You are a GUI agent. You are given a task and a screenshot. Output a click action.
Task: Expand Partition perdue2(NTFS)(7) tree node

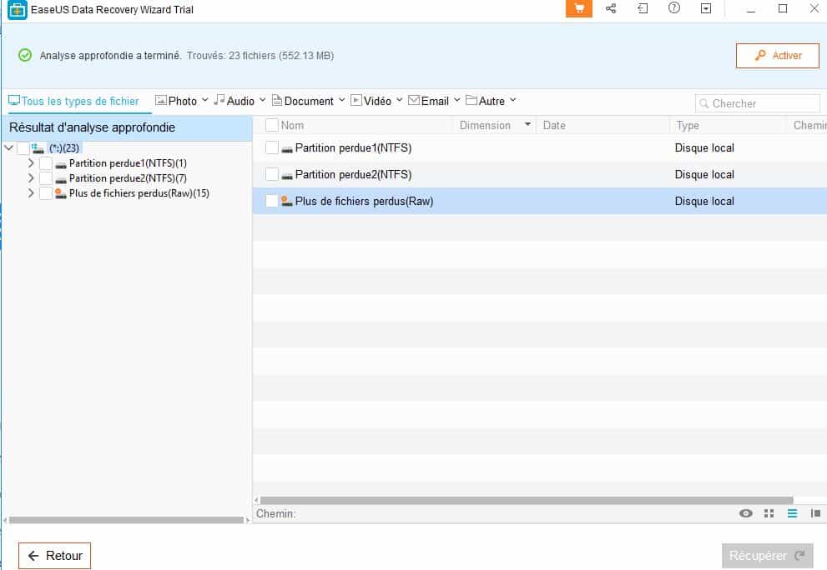coord(31,178)
